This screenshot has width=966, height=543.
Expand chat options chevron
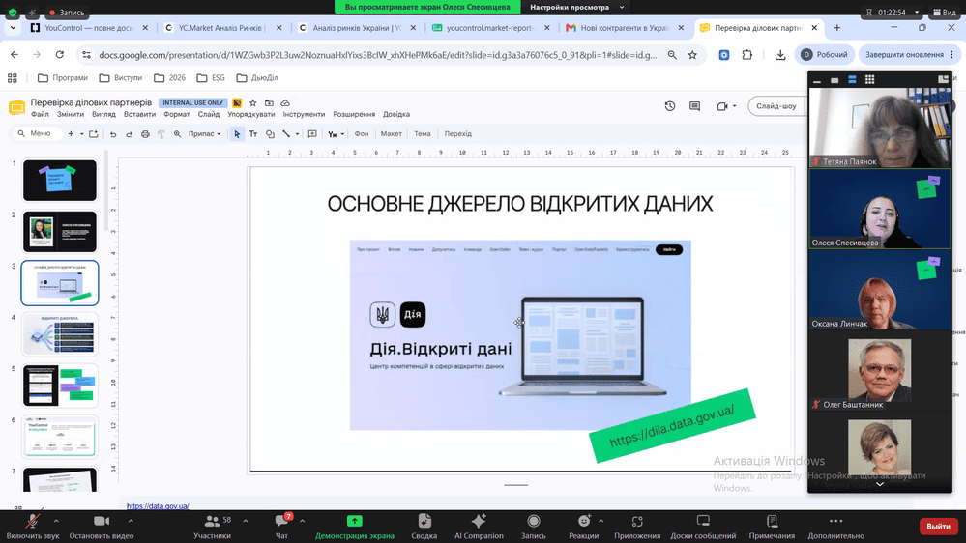[x=302, y=521]
